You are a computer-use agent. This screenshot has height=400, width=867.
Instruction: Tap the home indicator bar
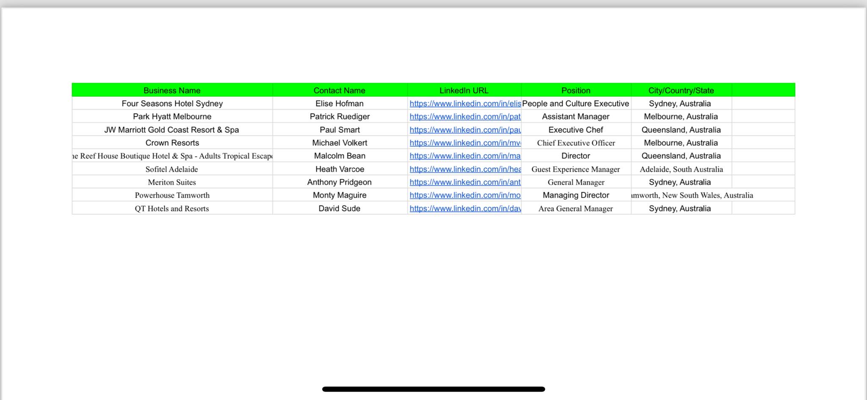point(433,389)
